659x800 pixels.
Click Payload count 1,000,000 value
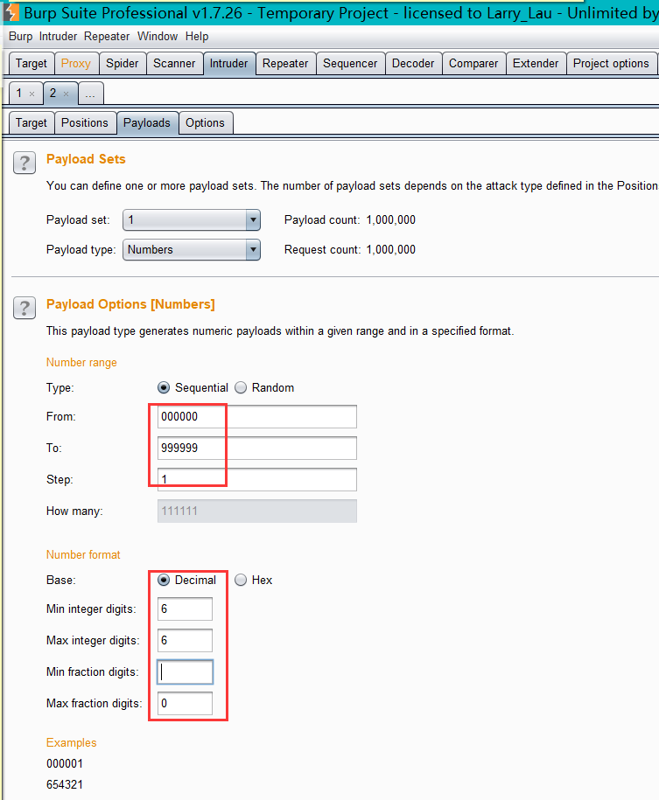click(x=391, y=220)
